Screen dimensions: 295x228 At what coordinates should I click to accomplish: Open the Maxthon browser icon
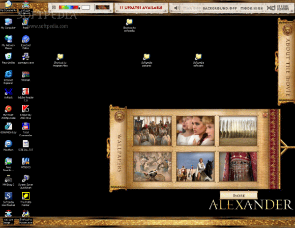pyautogui.click(x=8, y=146)
